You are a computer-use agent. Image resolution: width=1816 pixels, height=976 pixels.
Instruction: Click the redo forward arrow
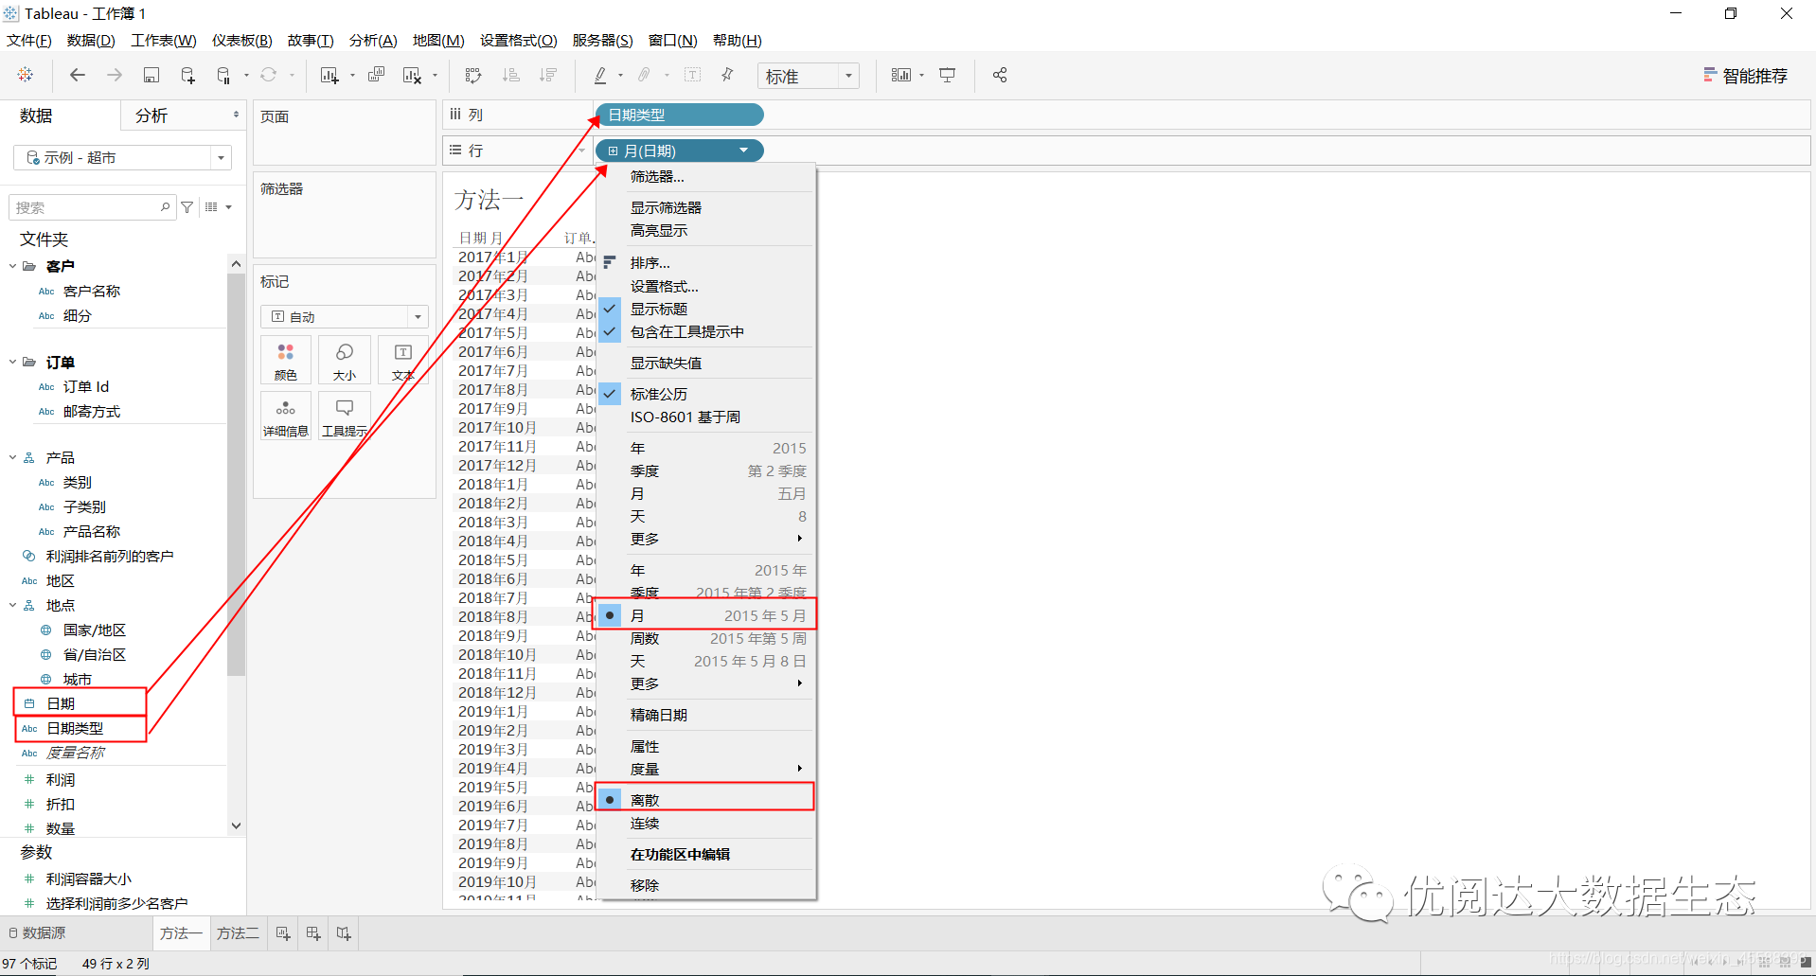(x=115, y=75)
